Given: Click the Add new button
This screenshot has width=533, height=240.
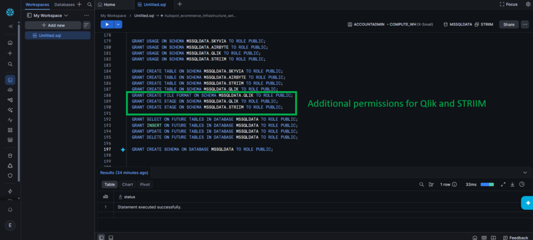Looking at the screenshot, I should pyautogui.click(x=53, y=25).
